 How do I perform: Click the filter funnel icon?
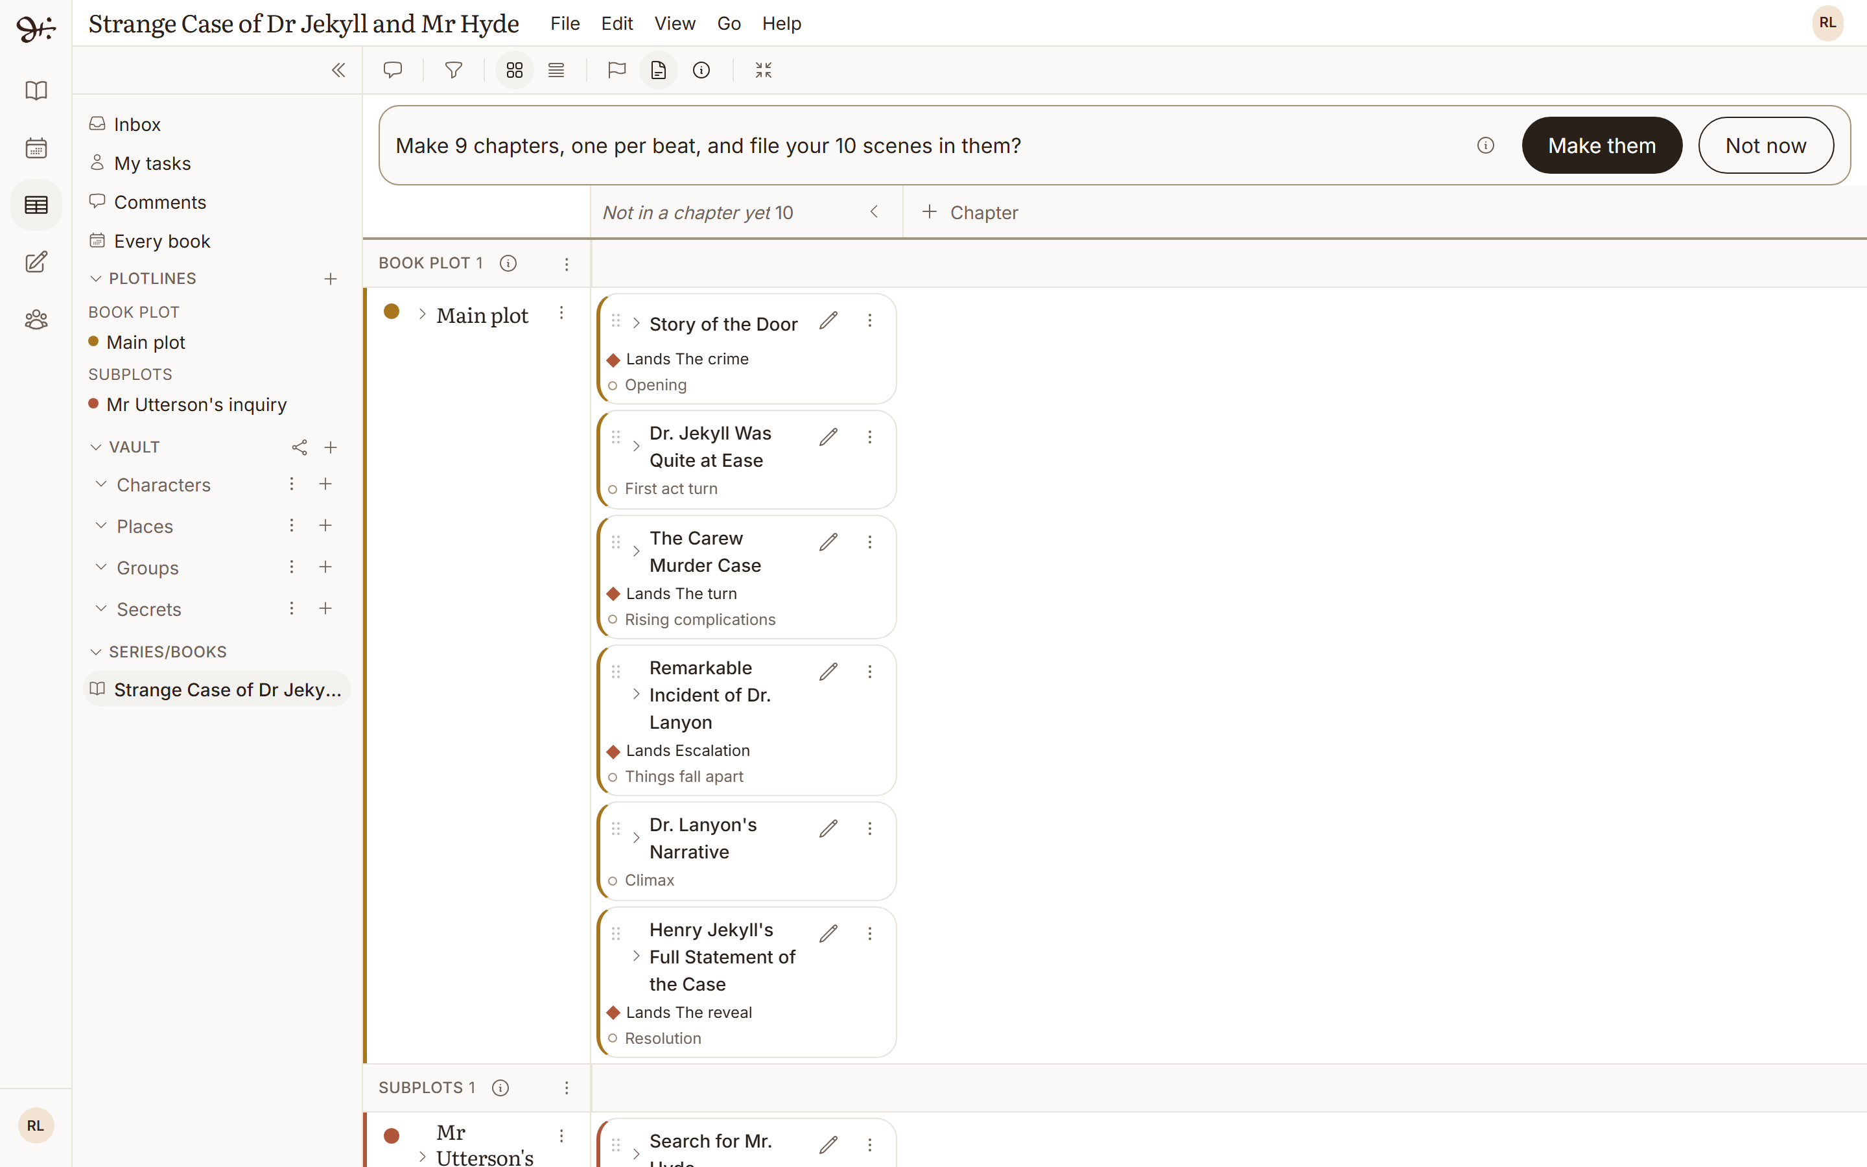[454, 70]
